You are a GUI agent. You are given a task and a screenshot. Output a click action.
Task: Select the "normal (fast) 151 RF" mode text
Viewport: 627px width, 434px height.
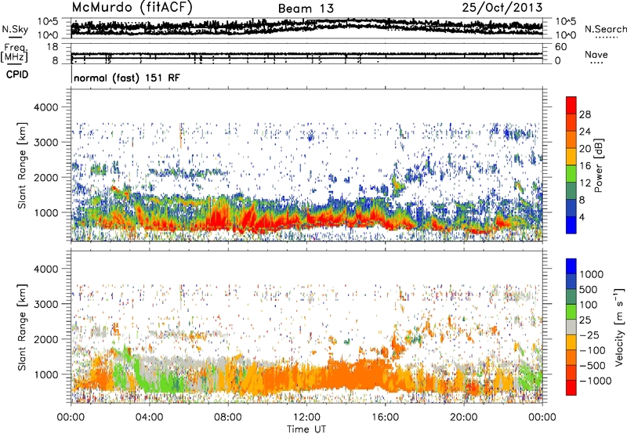[x=127, y=78]
